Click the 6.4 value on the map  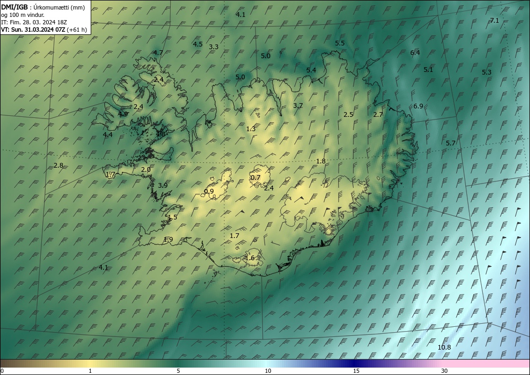click(415, 52)
